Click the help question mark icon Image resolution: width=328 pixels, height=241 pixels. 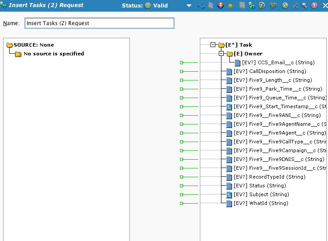pos(314,5)
